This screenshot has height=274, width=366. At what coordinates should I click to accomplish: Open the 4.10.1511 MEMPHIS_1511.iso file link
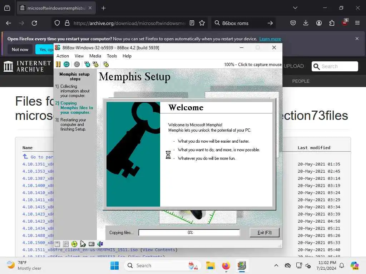click(x=80, y=250)
